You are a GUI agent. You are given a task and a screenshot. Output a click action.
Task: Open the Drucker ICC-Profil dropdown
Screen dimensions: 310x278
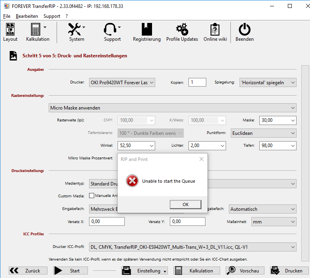point(192,247)
